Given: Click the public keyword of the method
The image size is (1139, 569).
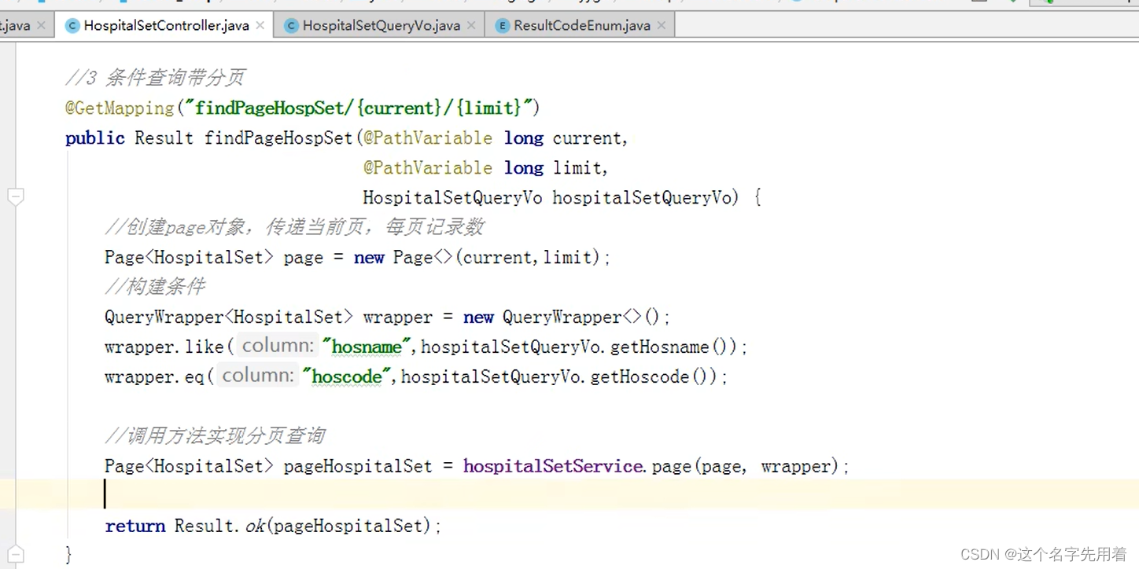Looking at the screenshot, I should pos(95,138).
